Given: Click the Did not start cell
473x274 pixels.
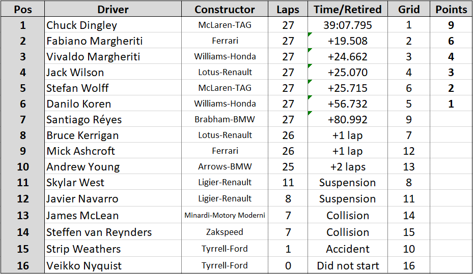Looking at the screenshot, I should (x=347, y=266).
